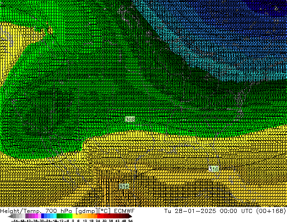Click the 316 contour label on the right

click(214, 169)
